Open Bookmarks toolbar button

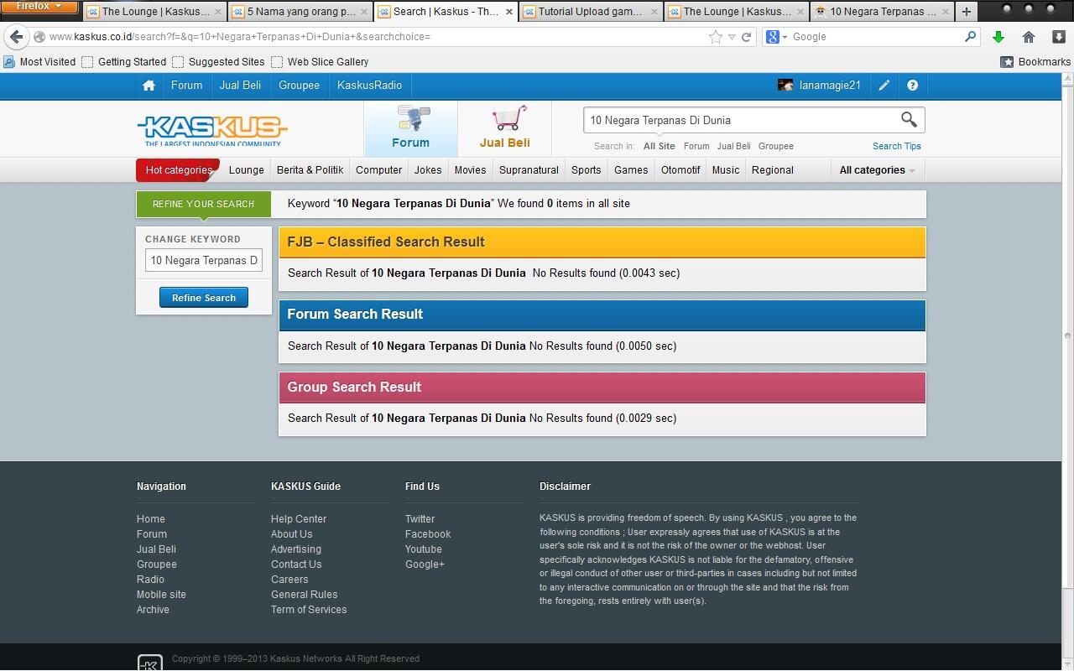[x=1035, y=62]
